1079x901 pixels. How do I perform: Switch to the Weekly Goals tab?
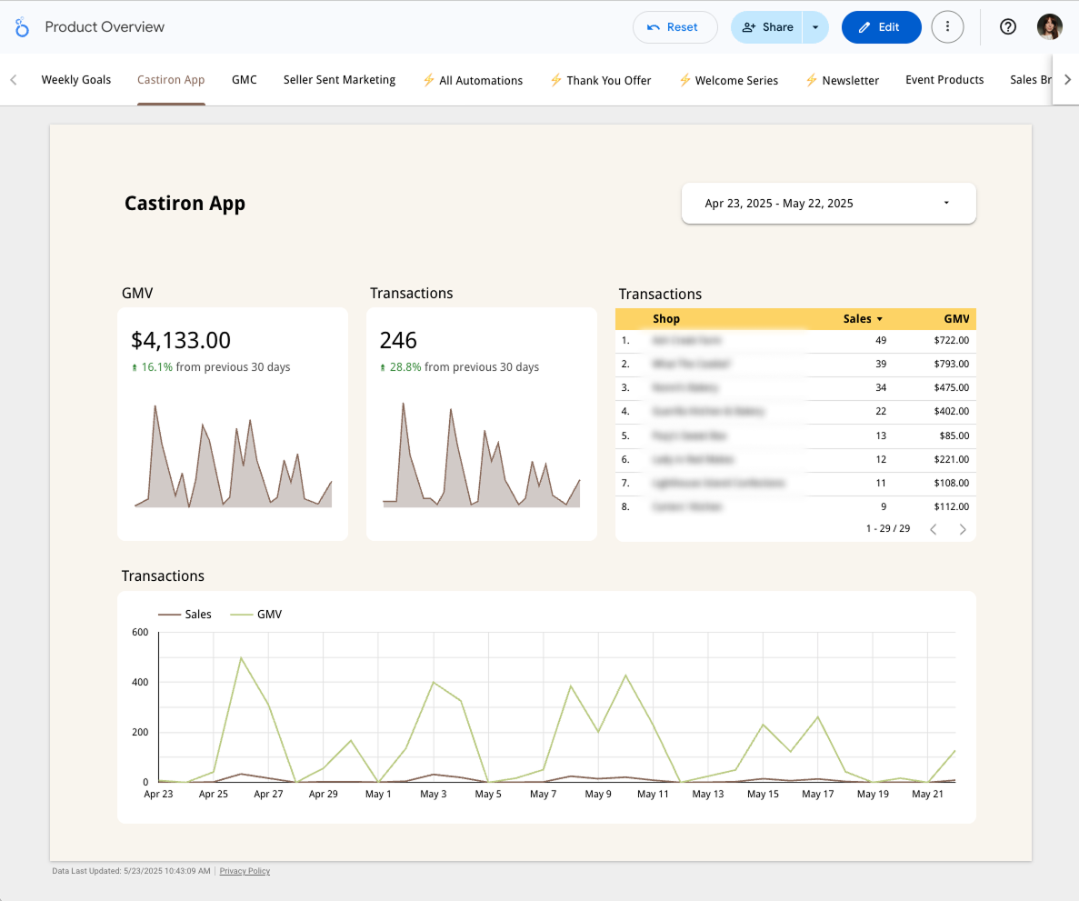(75, 80)
